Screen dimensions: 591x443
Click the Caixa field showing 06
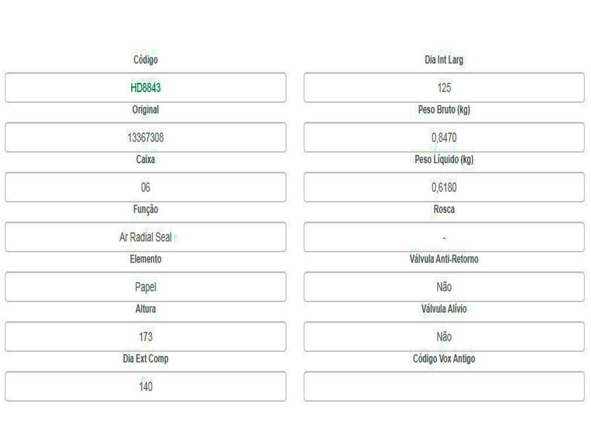145,188
